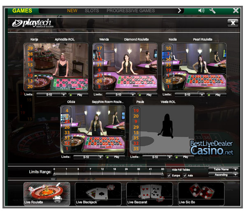Open Nadia's Pearl Roulette video thumbnail
247x215 pixels.
(194, 67)
